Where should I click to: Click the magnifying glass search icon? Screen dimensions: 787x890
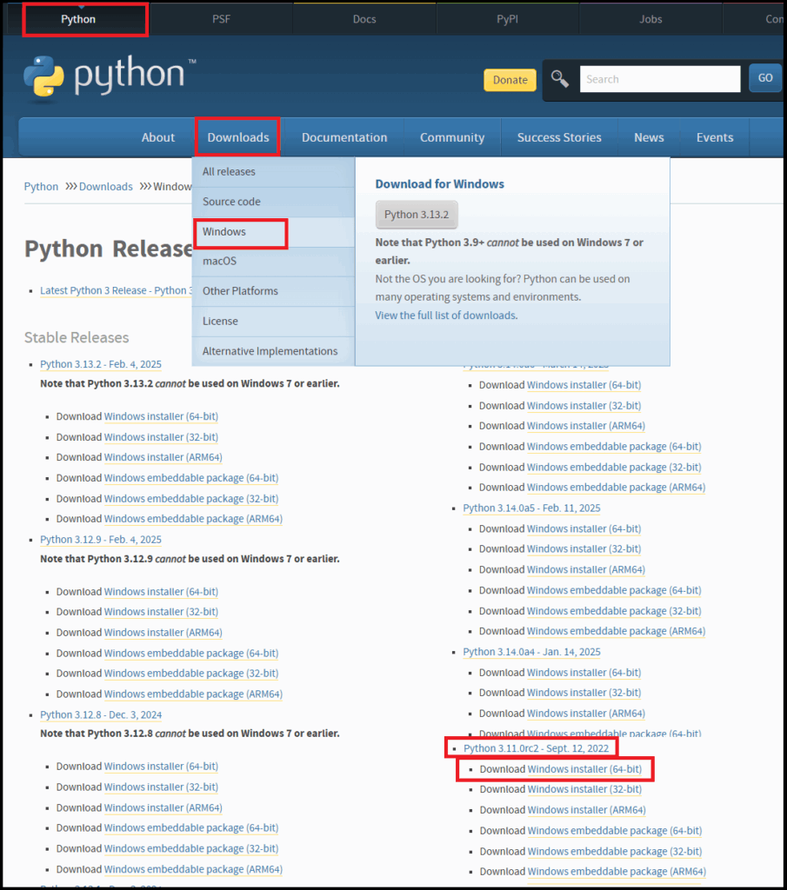pyautogui.click(x=560, y=79)
